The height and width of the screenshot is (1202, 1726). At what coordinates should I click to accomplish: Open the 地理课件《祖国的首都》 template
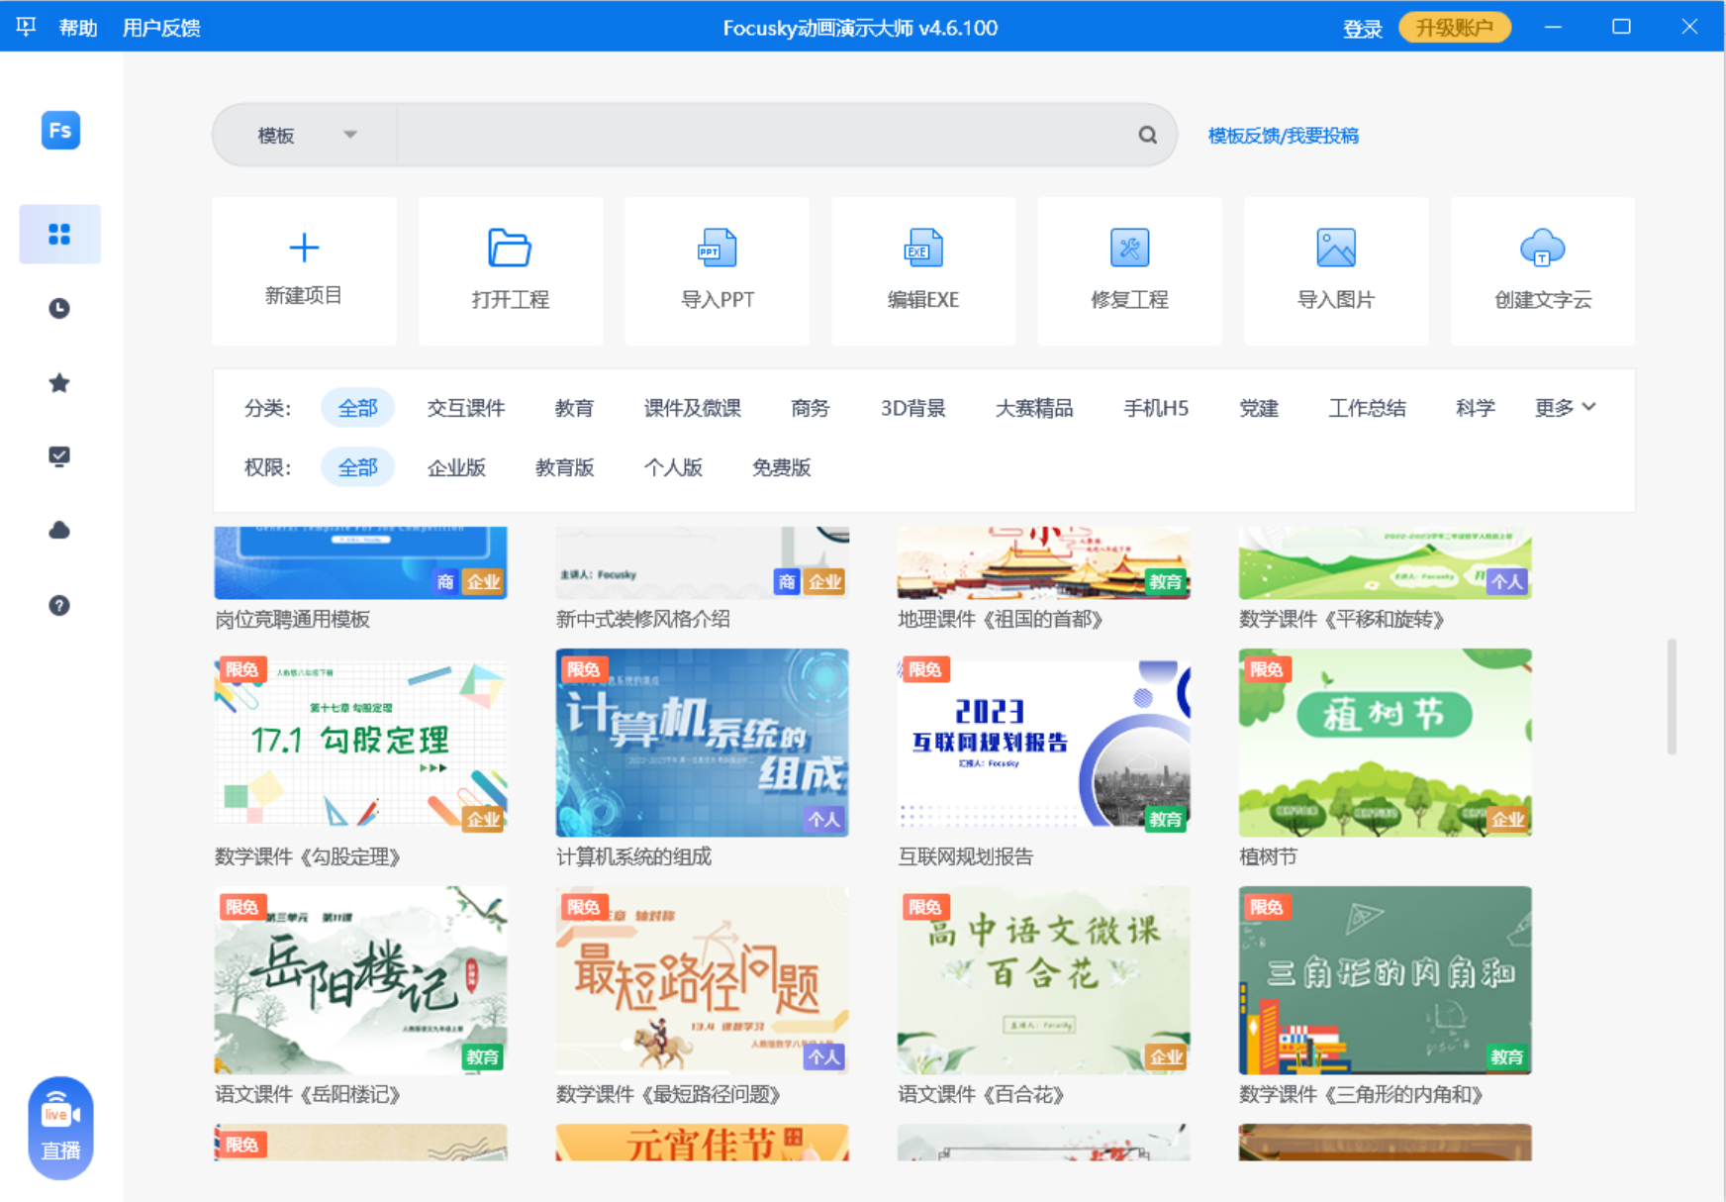1043,562
